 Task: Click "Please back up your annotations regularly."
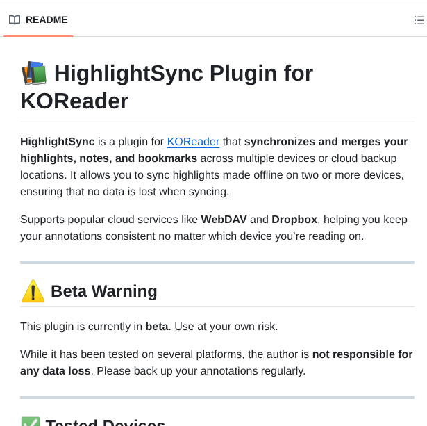(x=201, y=371)
